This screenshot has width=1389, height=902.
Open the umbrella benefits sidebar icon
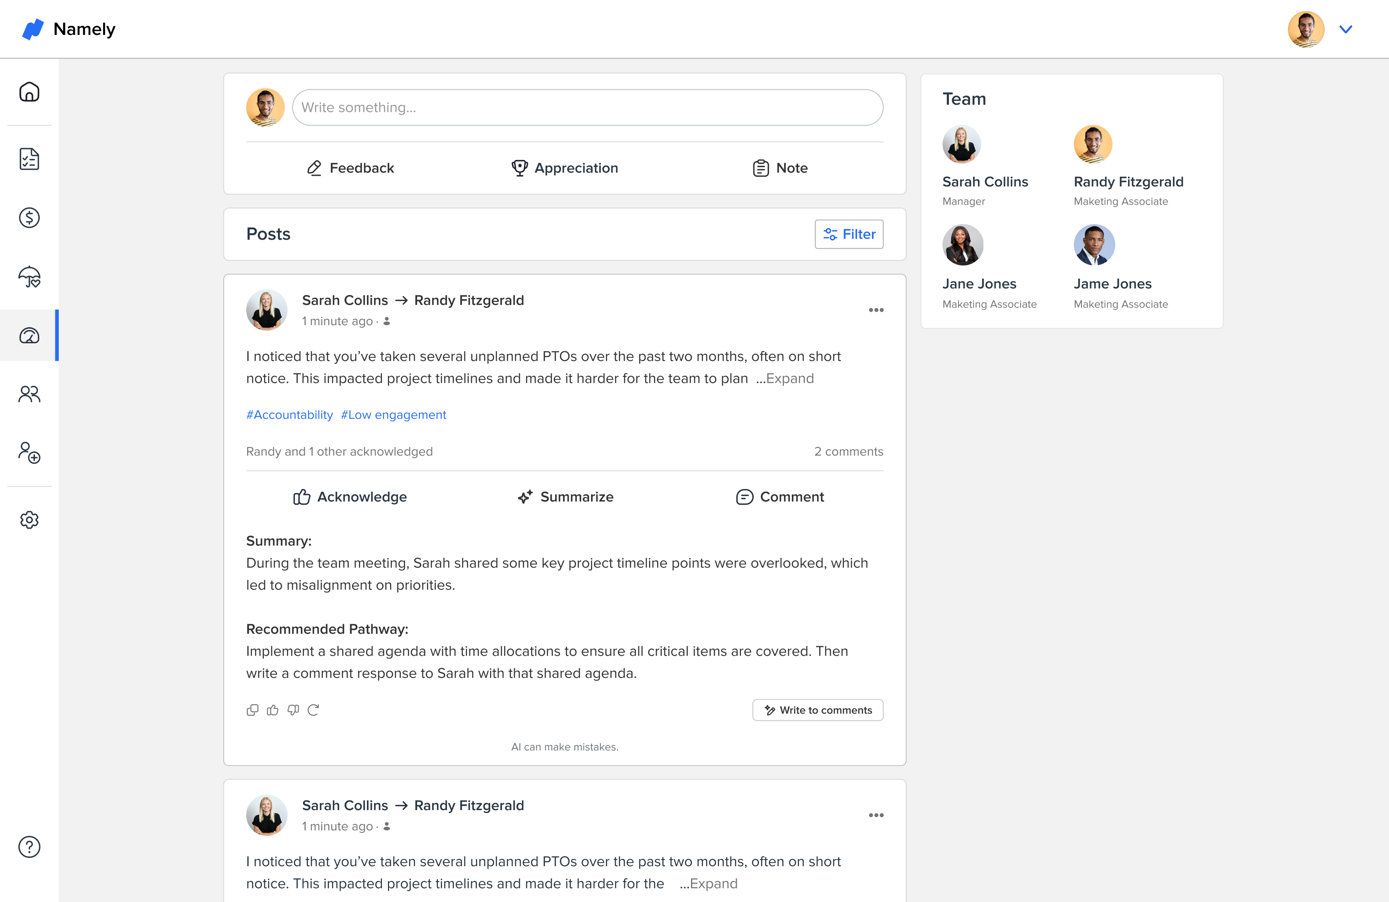(x=29, y=277)
